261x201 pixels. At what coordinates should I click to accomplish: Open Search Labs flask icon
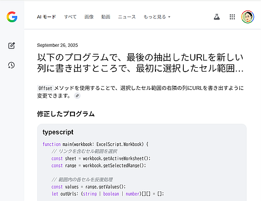click(x=217, y=17)
